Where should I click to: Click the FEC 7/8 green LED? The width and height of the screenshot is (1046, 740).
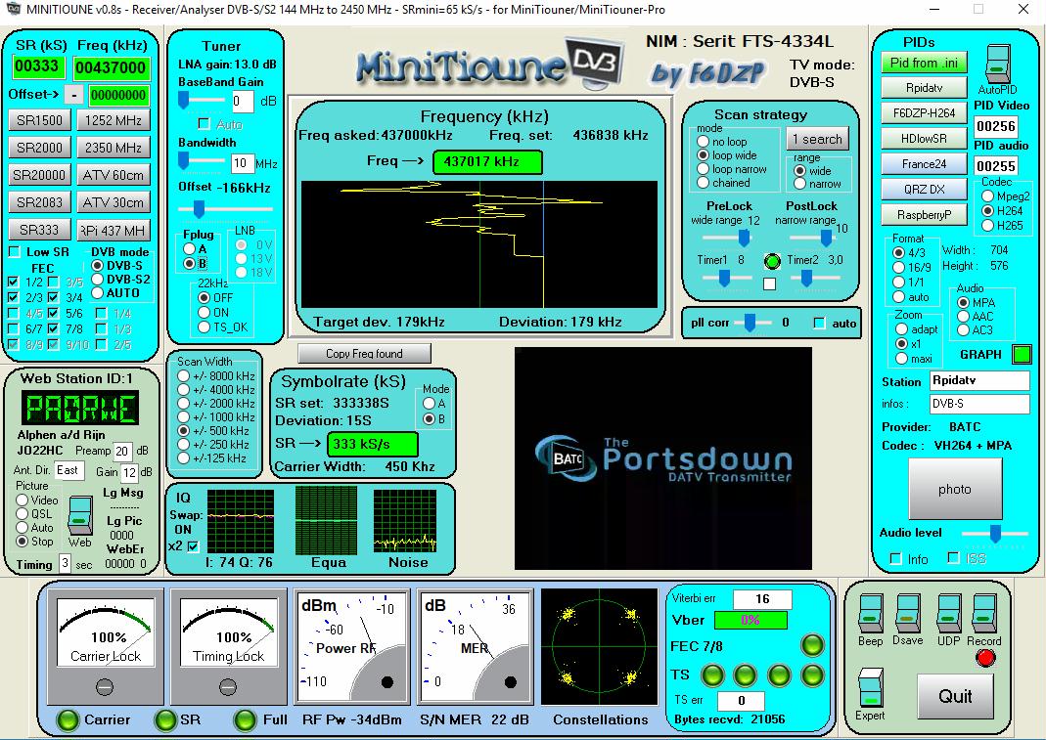tap(812, 645)
